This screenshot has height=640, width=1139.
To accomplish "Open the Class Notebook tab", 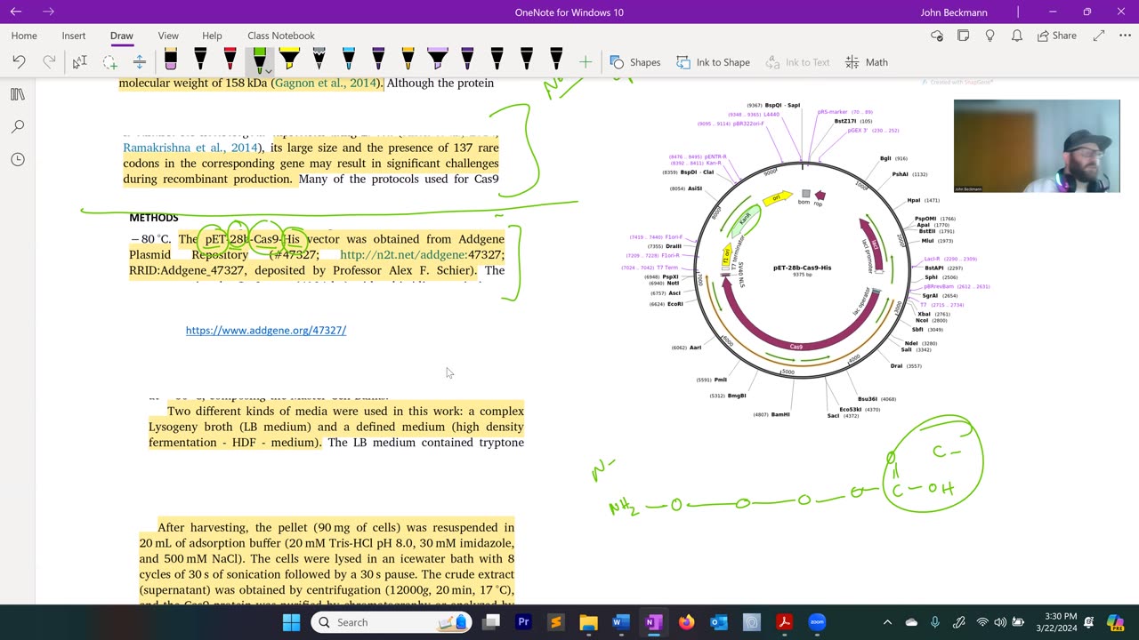I will [x=281, y=36].
